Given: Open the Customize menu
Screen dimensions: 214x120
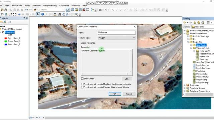Looking at the screenshot, I should (x=64, y=6).
